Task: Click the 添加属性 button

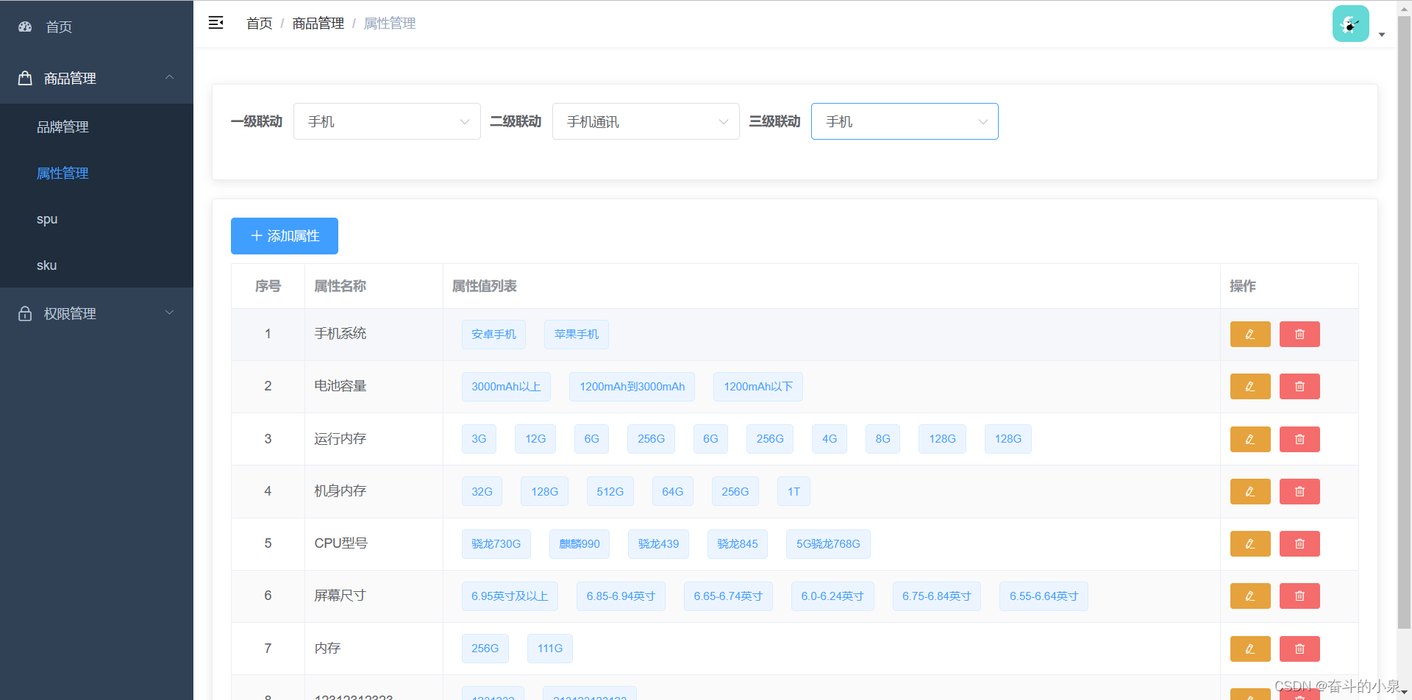Action: coord(285,236)
